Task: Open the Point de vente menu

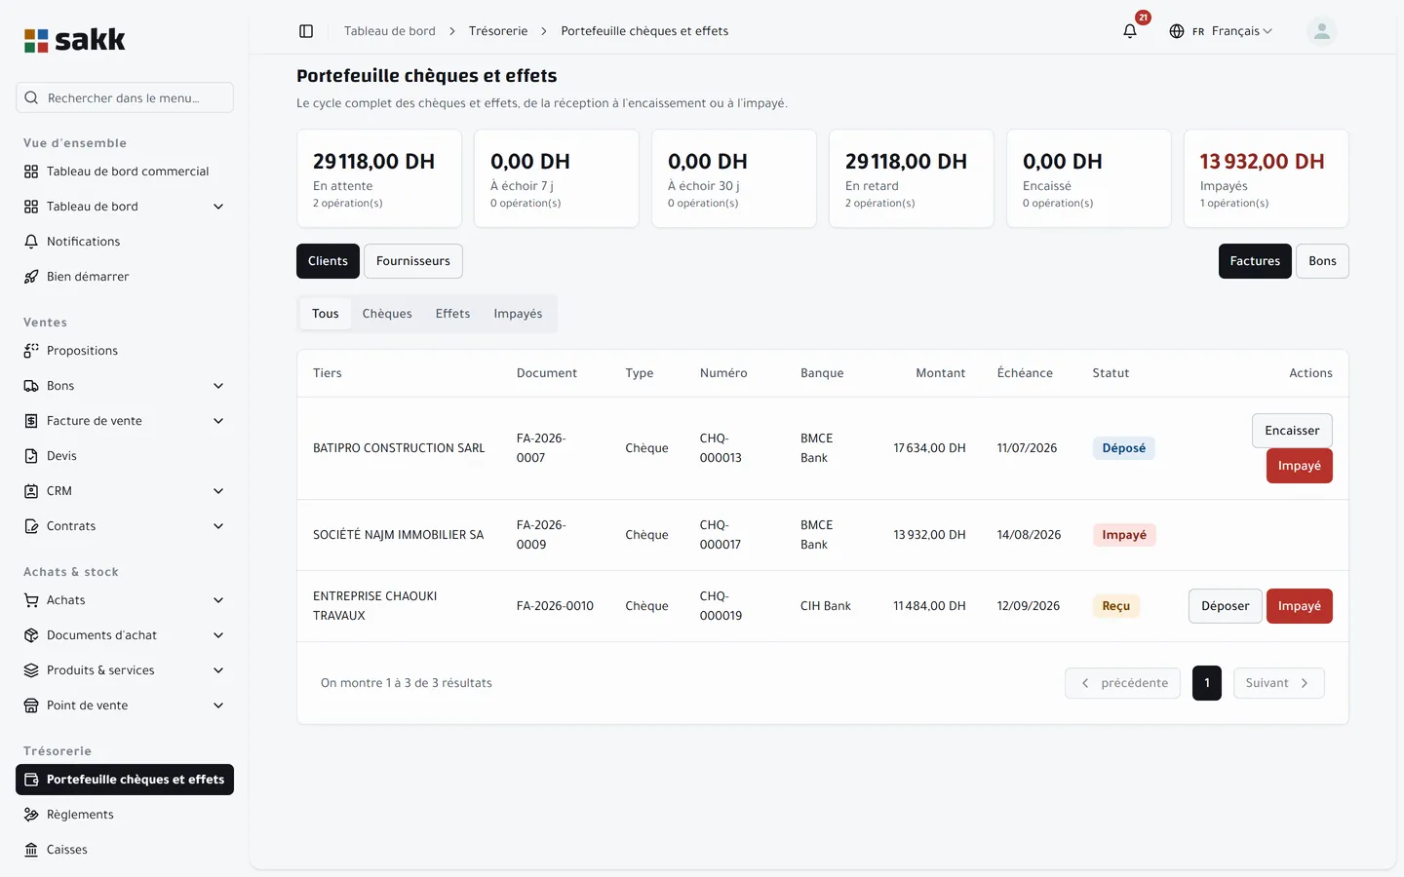Action: click(125, 705)
